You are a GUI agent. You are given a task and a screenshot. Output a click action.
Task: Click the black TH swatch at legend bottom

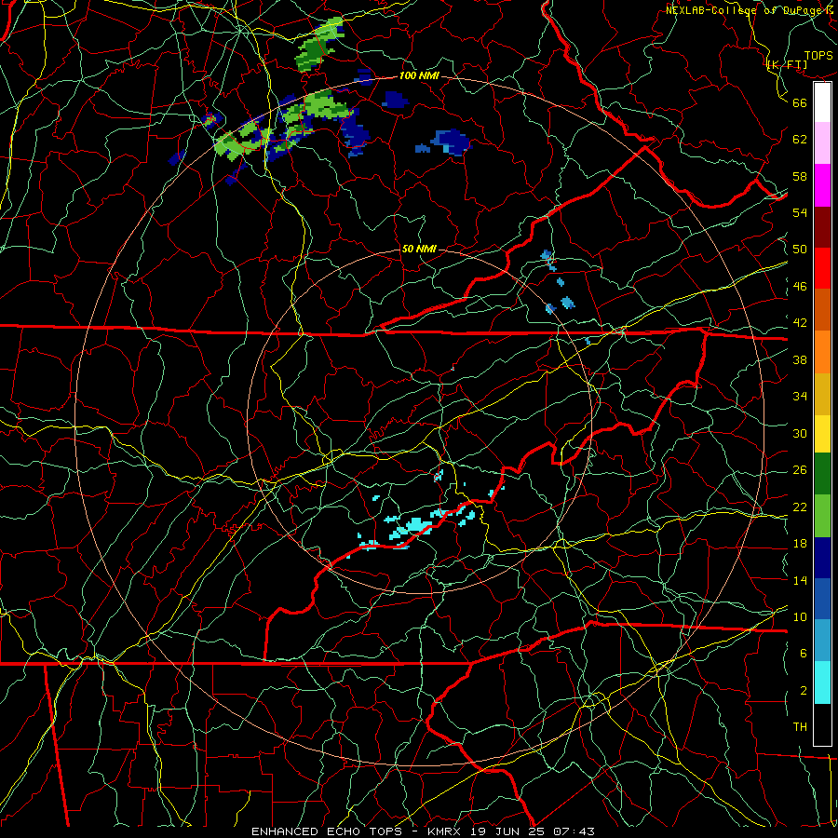point(822,724)
